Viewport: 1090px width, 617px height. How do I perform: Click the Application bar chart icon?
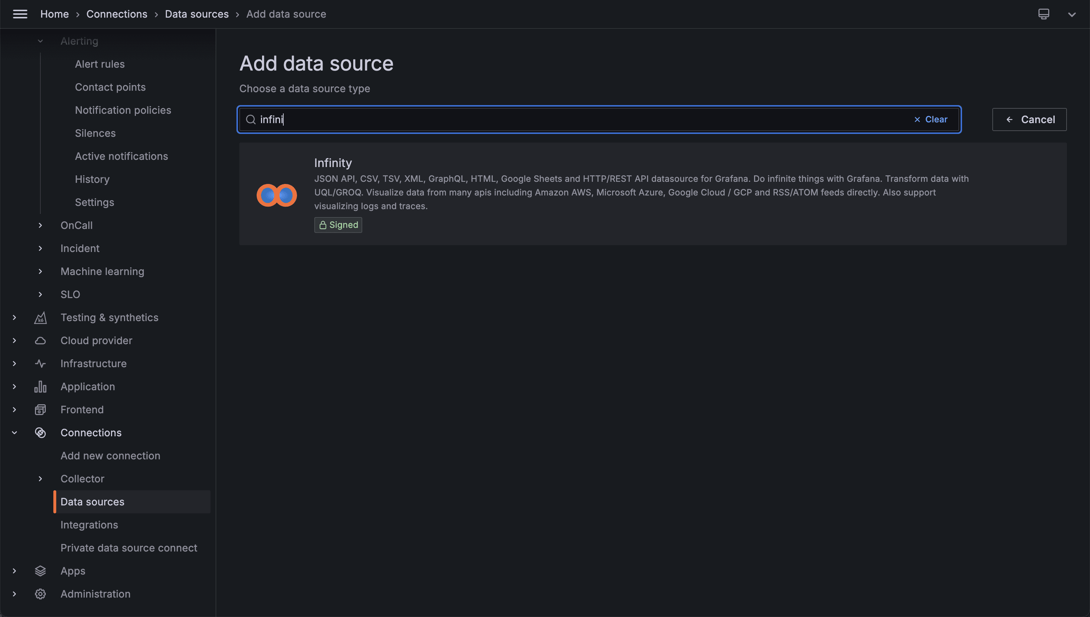click(x=40, y=387)
